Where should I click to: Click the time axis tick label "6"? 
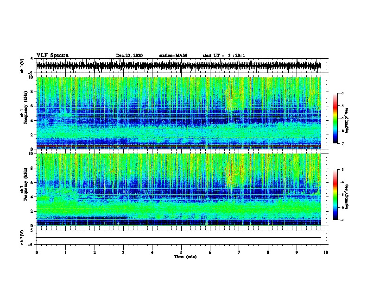(x=210, y=252)
